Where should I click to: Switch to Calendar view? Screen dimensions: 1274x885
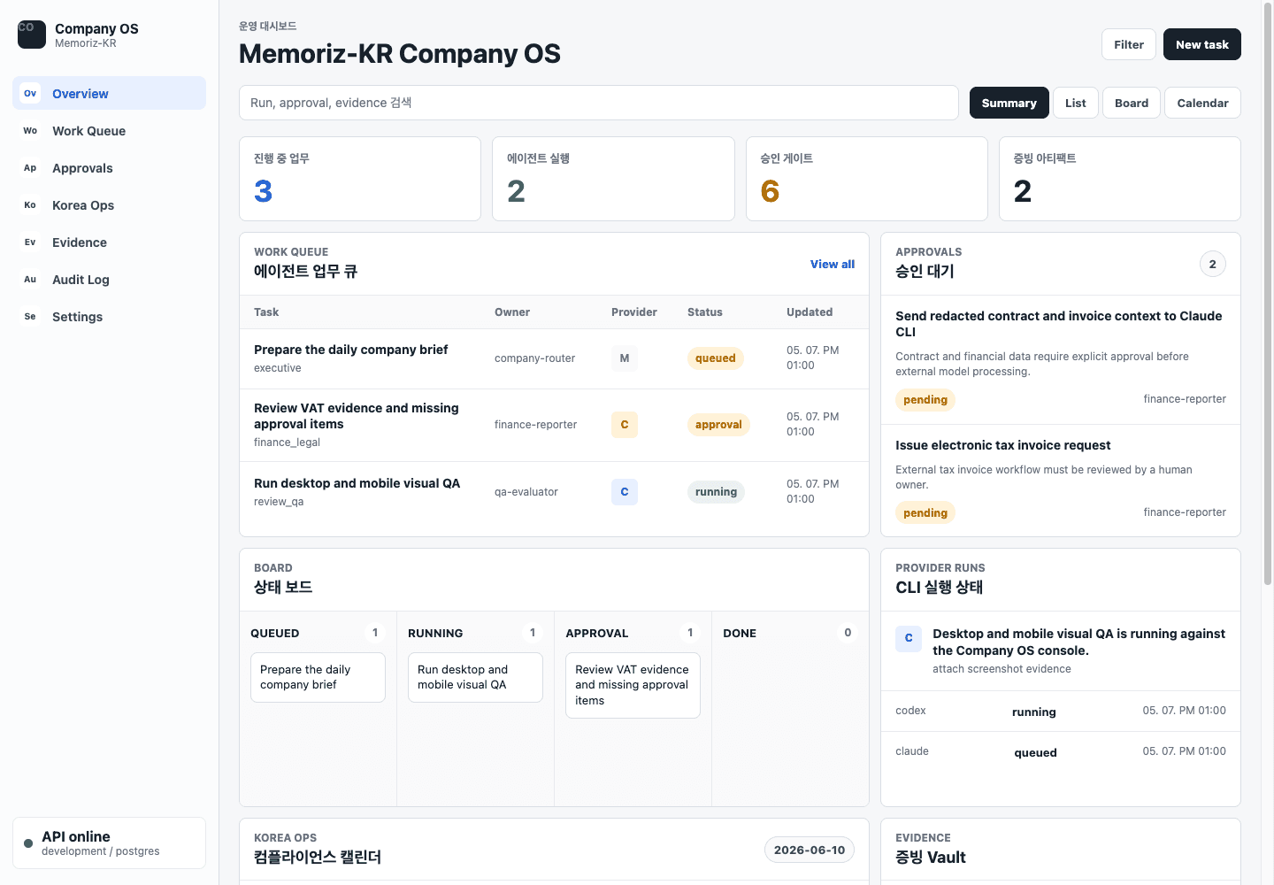click(x=1202, y=103)
